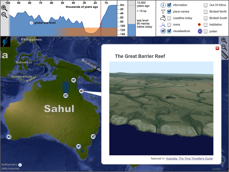Click the map zoom-in magnifier
This screenshot has height=172, width=229.
pyautogui.click(x=224, y=40)
